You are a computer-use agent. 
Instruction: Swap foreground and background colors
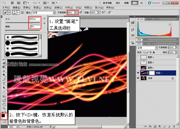[5, 112]
